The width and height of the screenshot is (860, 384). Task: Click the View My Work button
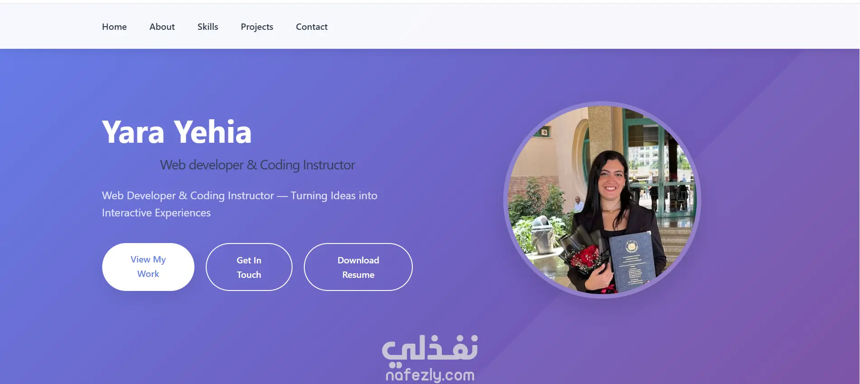point(148,267)
